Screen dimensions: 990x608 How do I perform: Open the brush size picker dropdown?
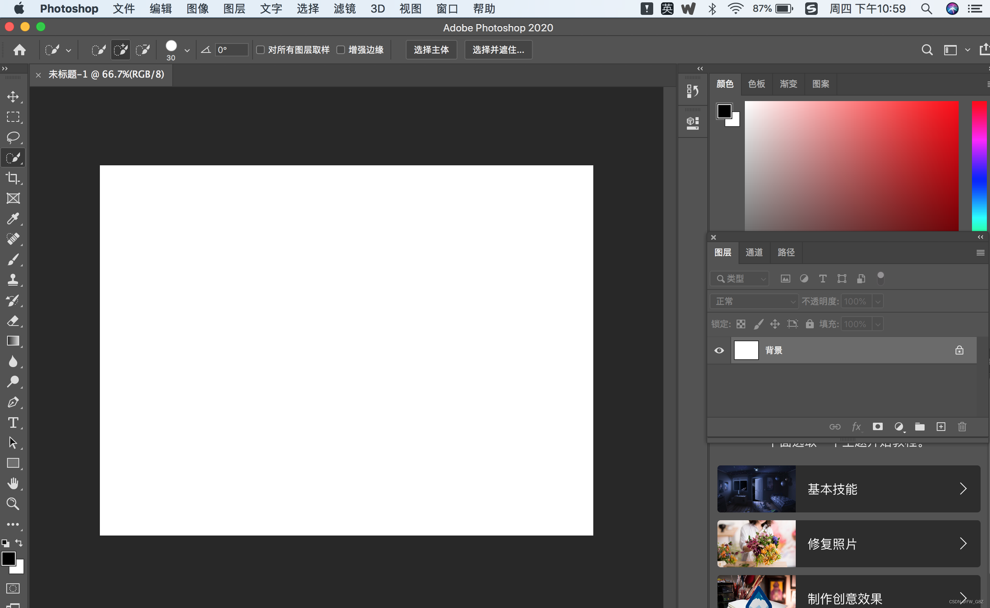[x=187, y=50]
